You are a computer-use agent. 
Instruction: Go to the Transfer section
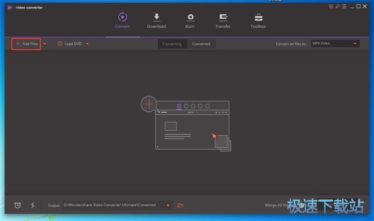223,21
